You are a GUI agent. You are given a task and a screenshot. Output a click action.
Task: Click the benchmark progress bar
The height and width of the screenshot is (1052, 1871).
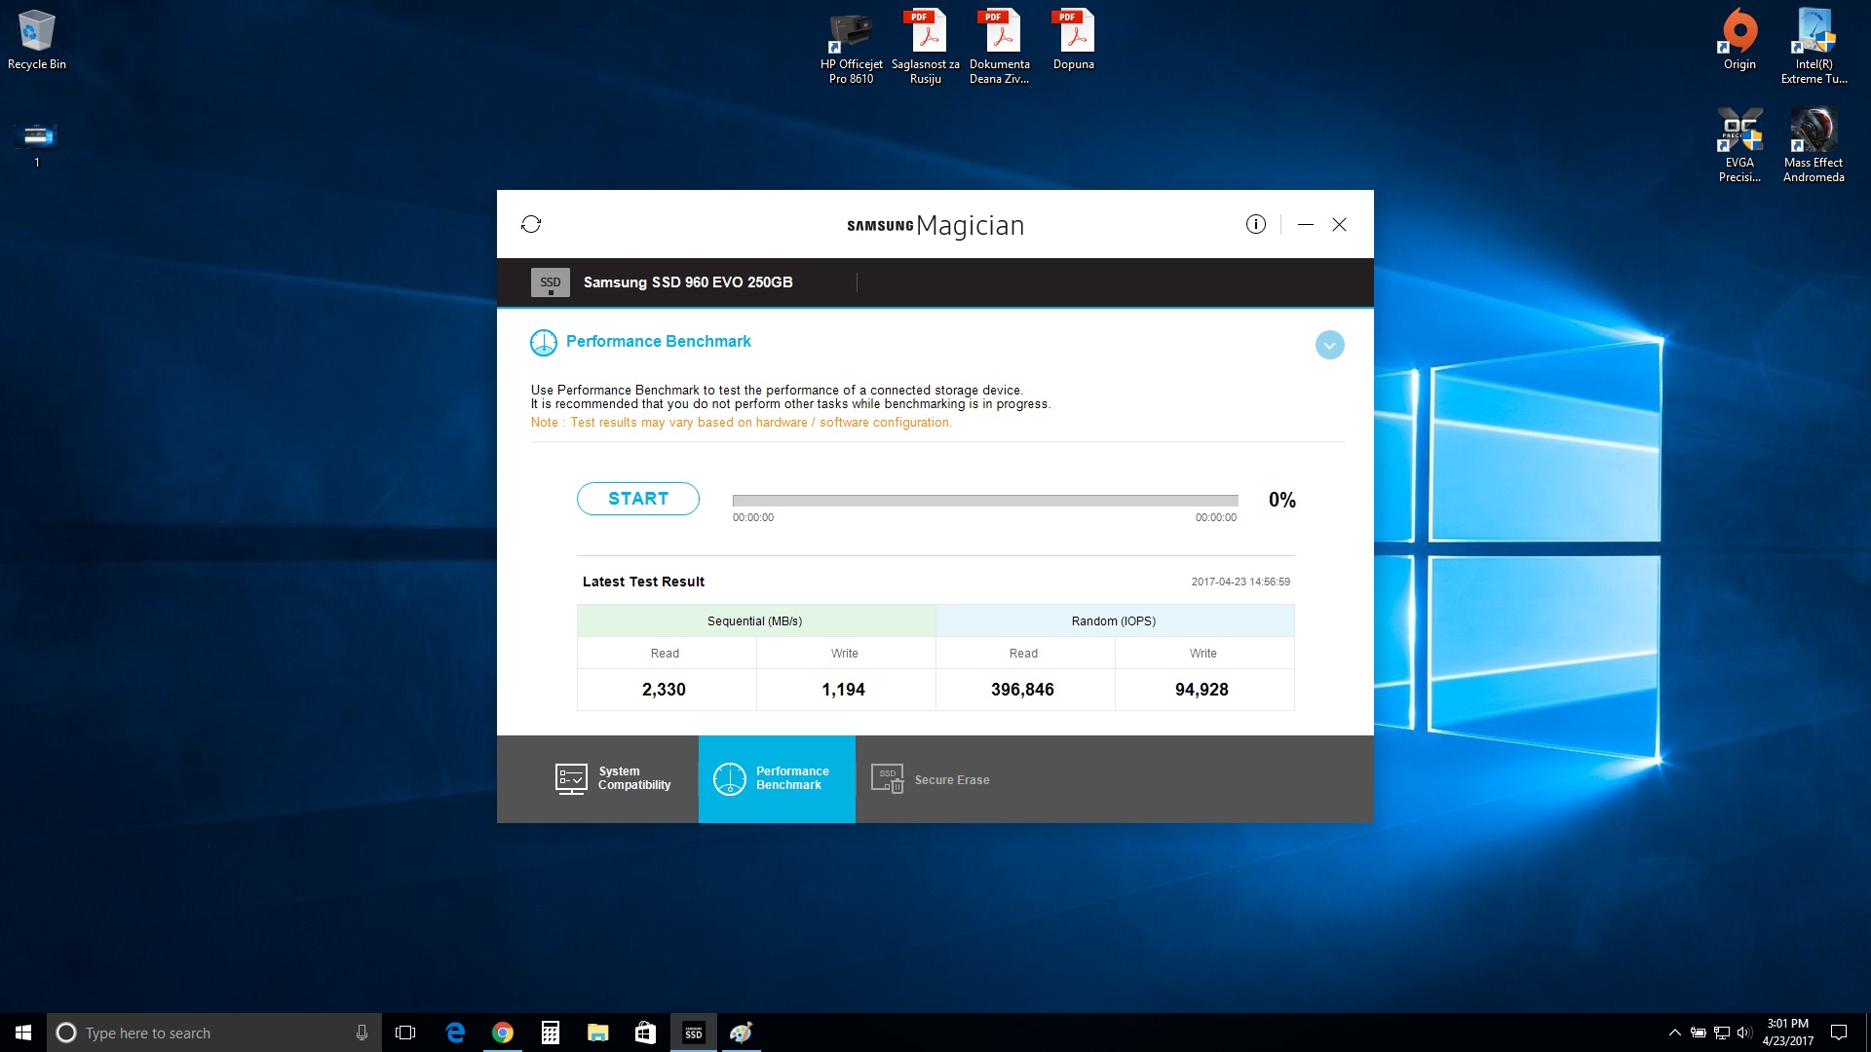coord(985,501)
